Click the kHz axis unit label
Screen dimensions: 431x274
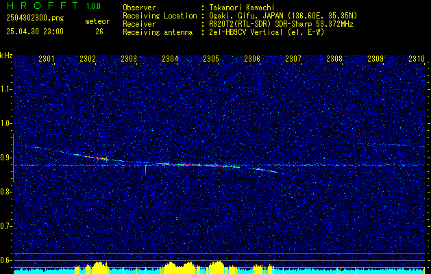6,55
